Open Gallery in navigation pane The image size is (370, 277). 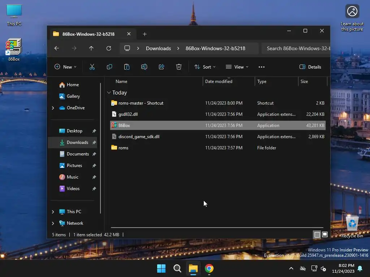click(x=73, y=96)
